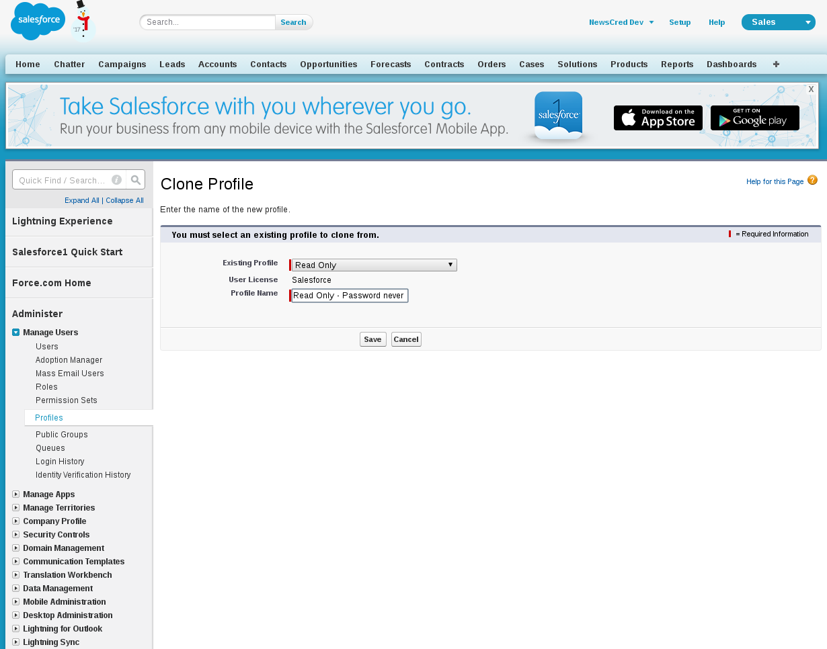Click the snowman seasonal logo
827x649 pixels.
[x=83, y=21]
